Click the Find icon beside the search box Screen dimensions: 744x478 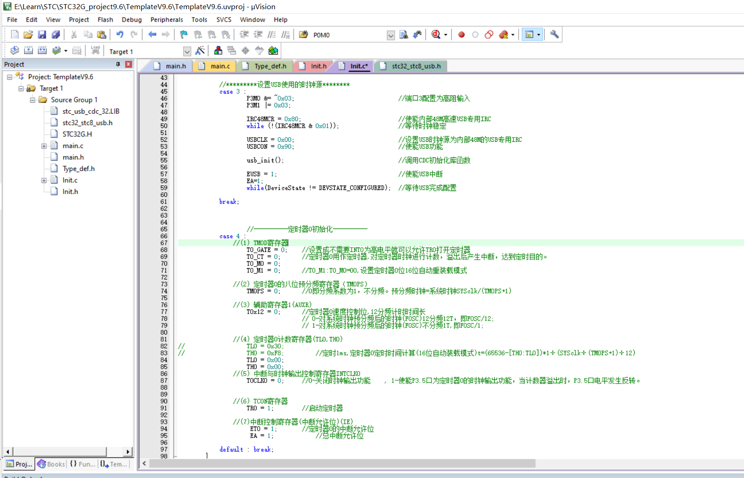tap(403, 34)
